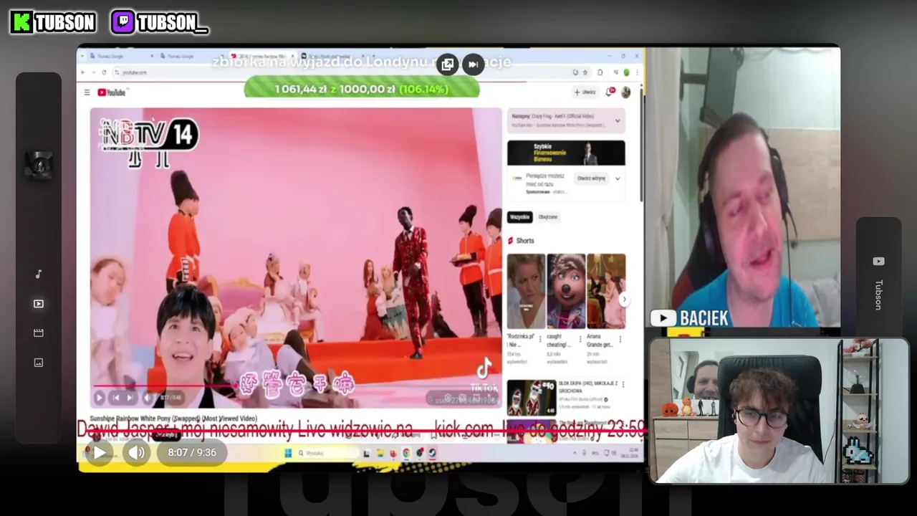Go back in the browser

click(83, 72)
